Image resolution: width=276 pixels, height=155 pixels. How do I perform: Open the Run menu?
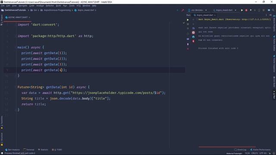click(x=65, y=6)
